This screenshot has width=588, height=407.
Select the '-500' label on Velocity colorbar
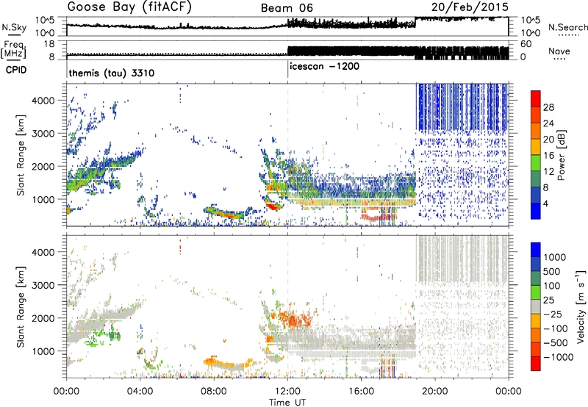click(x=556, y=343)
